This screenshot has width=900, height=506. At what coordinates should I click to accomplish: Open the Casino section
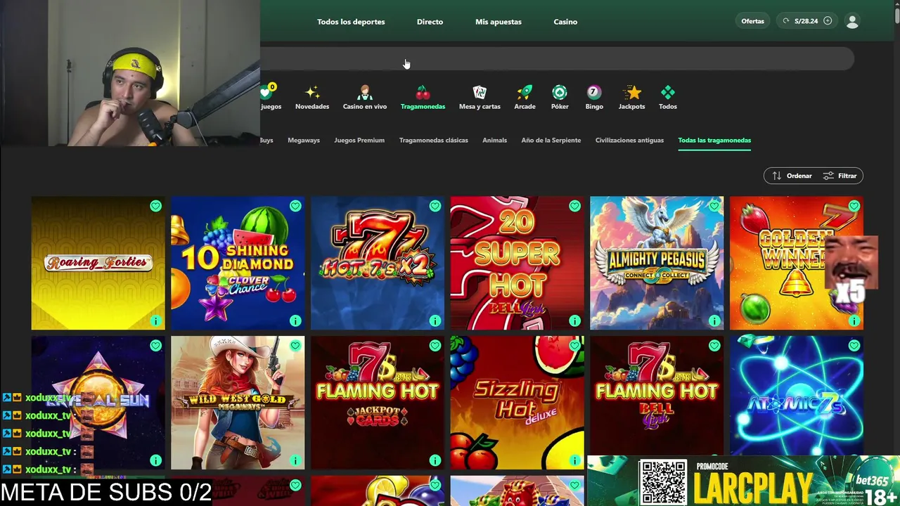click(565, 22)
